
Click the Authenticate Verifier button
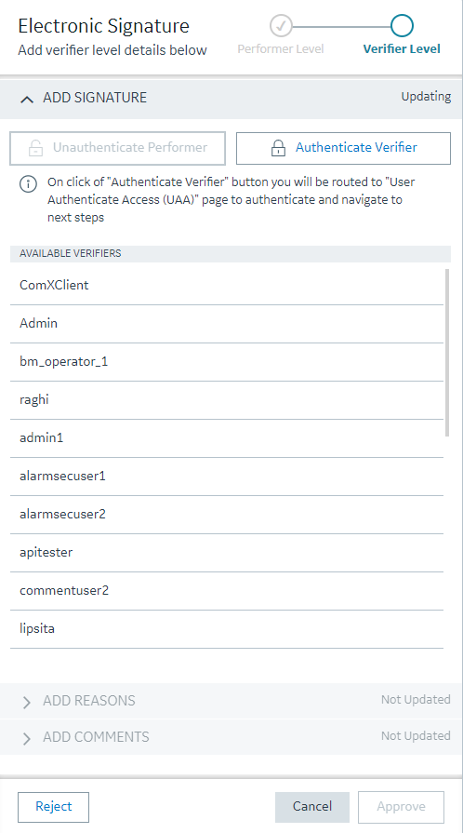click(x=344, y=148)
